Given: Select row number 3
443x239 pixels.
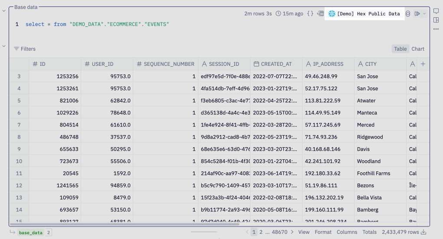Looking at the screenshot, I should point(19,76).
